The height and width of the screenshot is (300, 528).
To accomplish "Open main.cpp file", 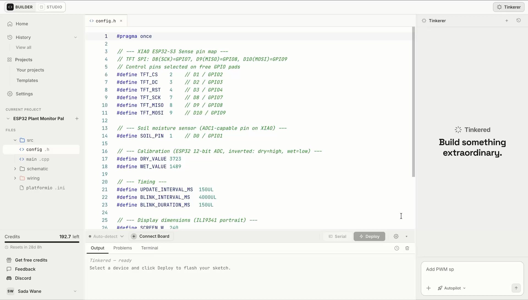I will click(38, 159).
